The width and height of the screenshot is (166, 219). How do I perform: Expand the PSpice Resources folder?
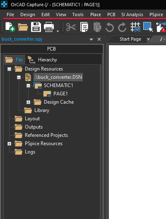click(10, 144)
